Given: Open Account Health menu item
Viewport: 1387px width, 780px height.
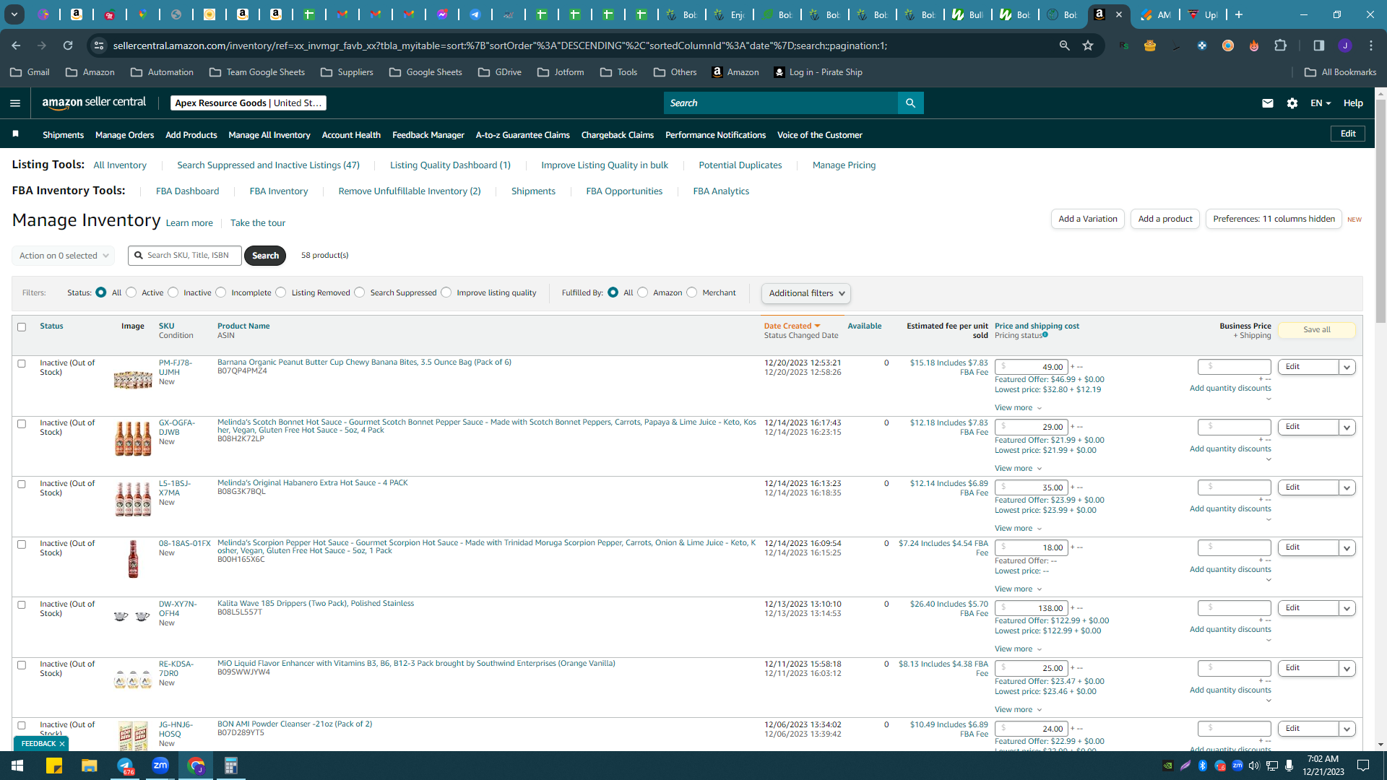Looking at the screenshot, I should 351,135.
